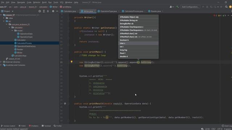Image resolution: width=232 pixels, height=130 pixels.
Task: Collapse the calculator package
Action: 9,27
